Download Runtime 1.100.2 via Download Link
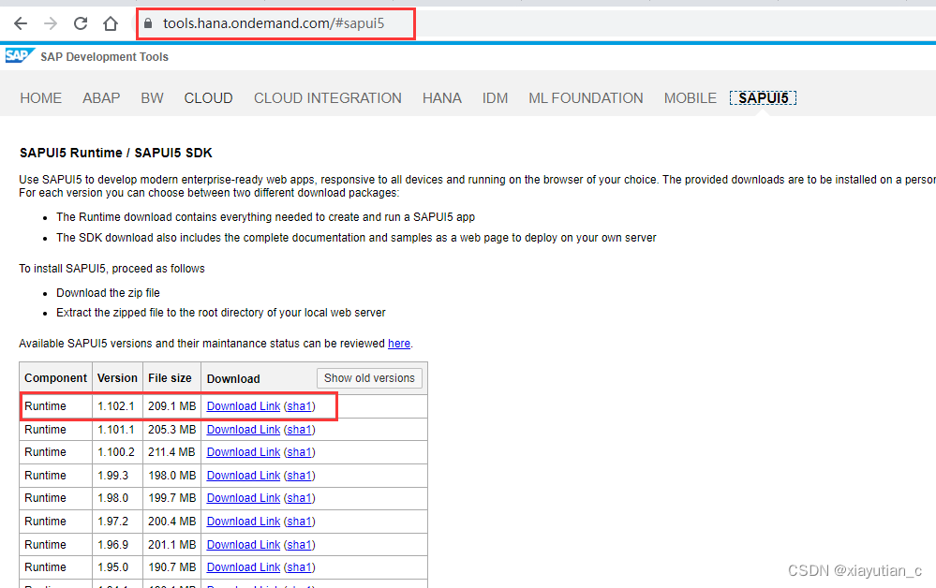The image size is (936, 588). coord(244,452)
